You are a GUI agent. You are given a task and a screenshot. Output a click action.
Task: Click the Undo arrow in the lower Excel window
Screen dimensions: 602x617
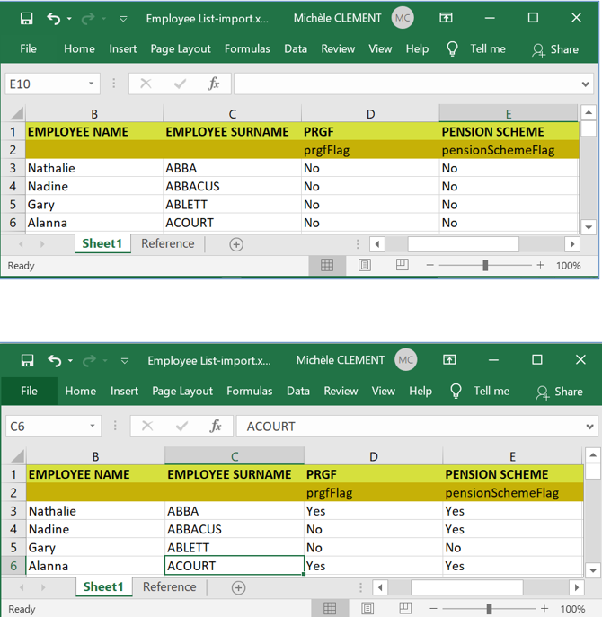pyautogui.click(x=55, y=360)
